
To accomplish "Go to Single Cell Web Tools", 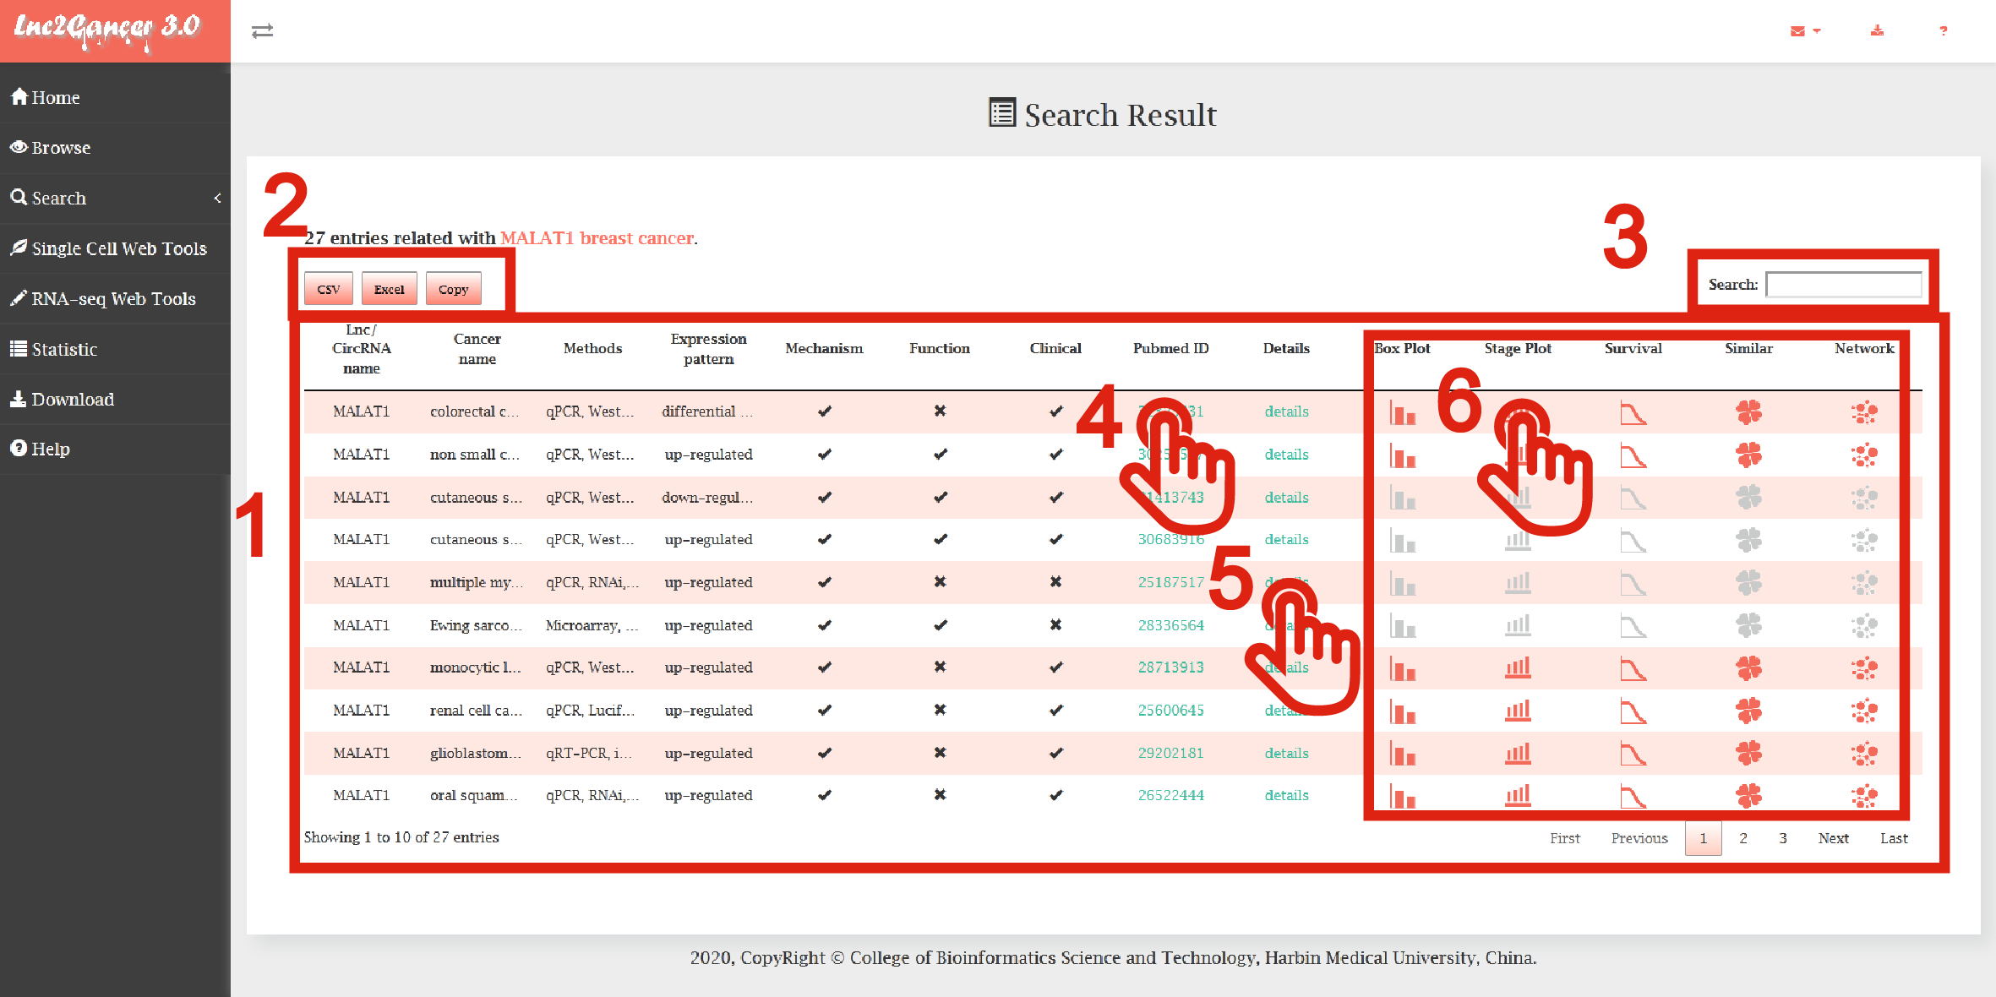I will (118, 248).
